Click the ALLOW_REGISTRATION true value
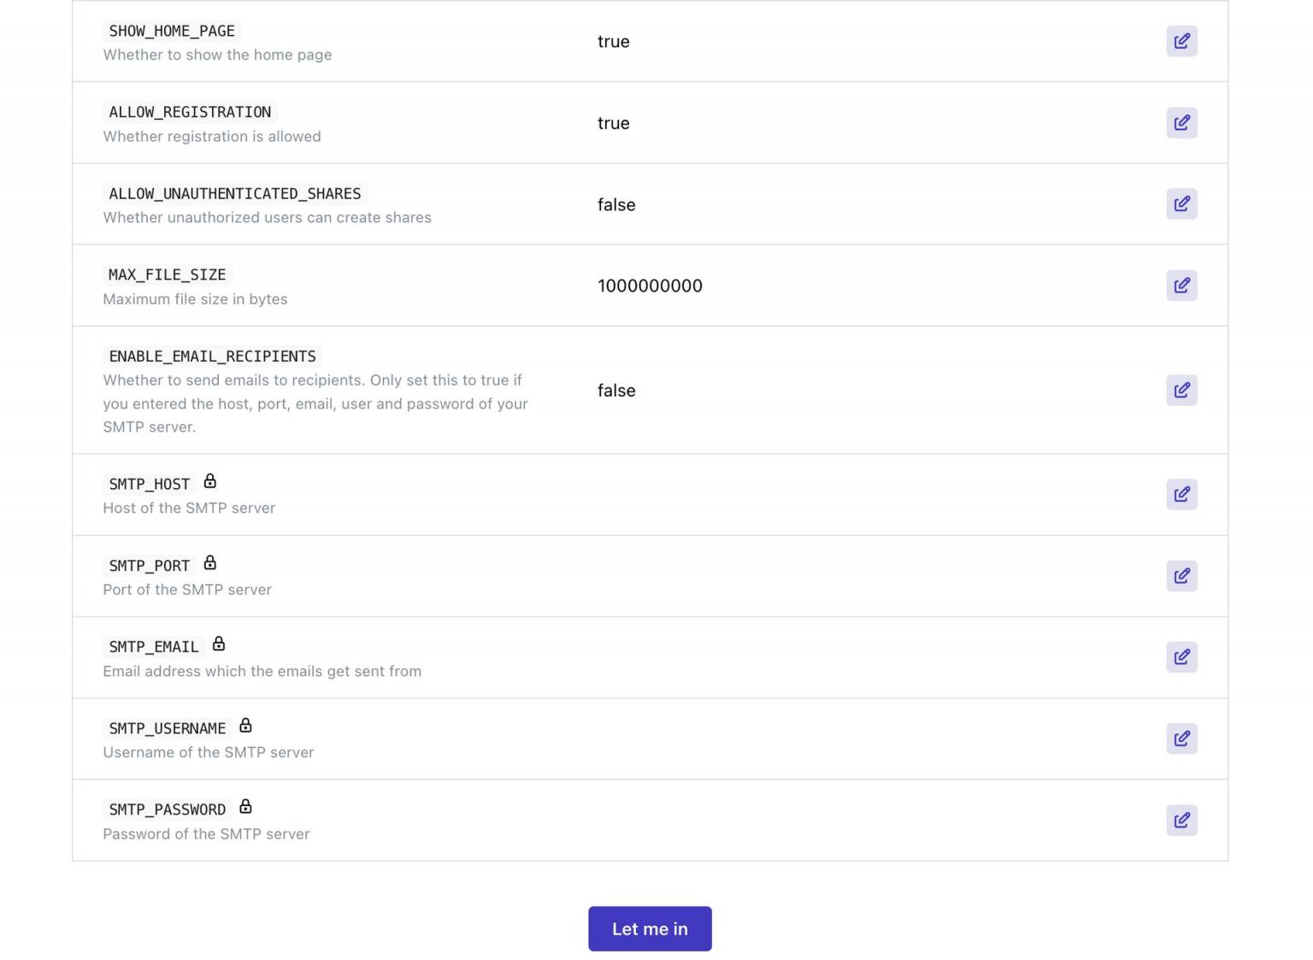This screenshot has width=1313, height=960. point(613,123)
